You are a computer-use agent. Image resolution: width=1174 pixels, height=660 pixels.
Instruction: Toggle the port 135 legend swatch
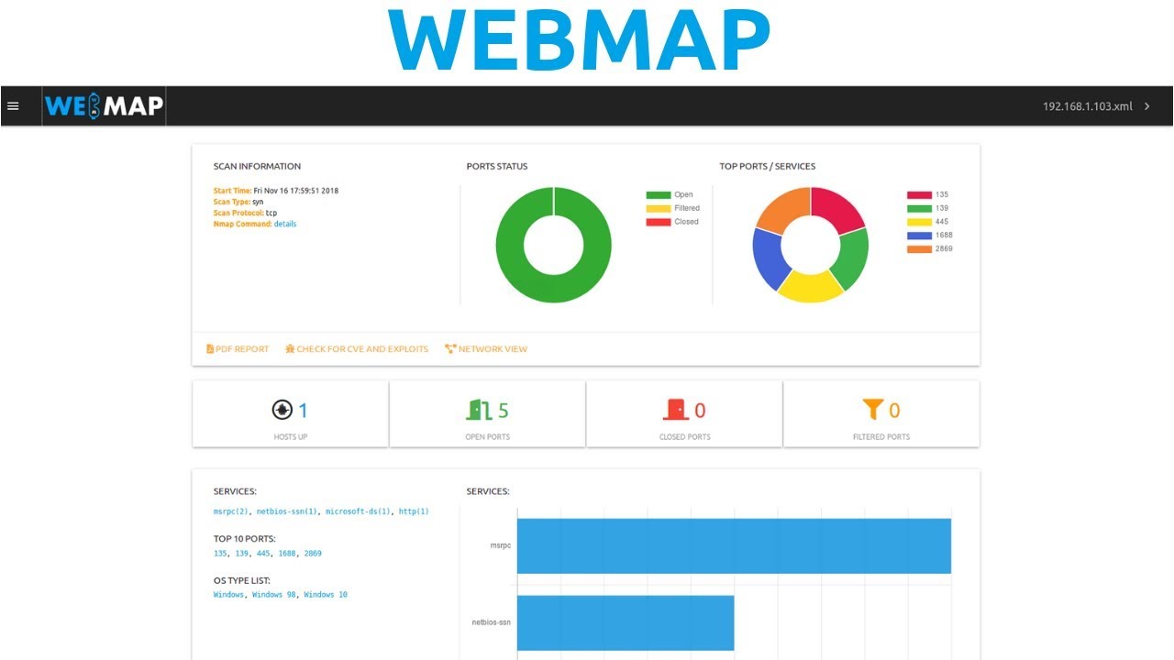(919, 195)
